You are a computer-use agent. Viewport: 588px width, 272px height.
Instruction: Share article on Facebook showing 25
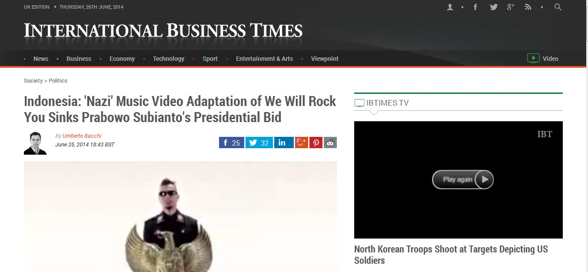click(x=232, y=143)
